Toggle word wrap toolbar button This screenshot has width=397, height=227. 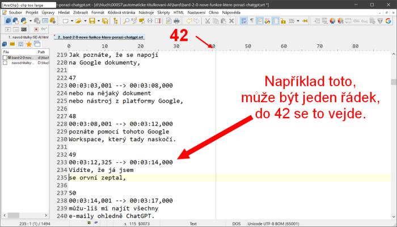coord(244,21)
